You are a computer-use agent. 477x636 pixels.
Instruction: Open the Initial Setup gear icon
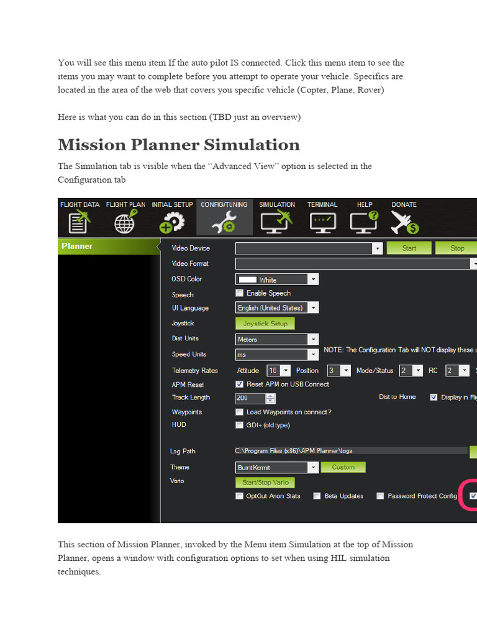172,222
